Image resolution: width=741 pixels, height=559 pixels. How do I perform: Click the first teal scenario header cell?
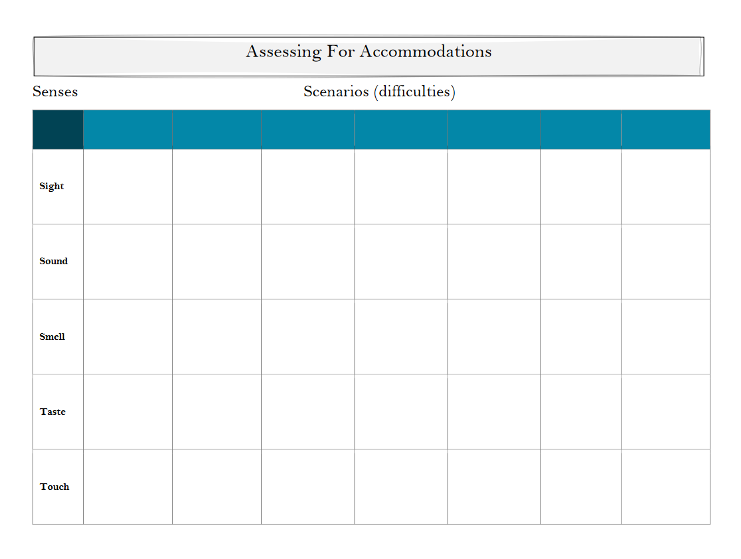pos(127,129)
